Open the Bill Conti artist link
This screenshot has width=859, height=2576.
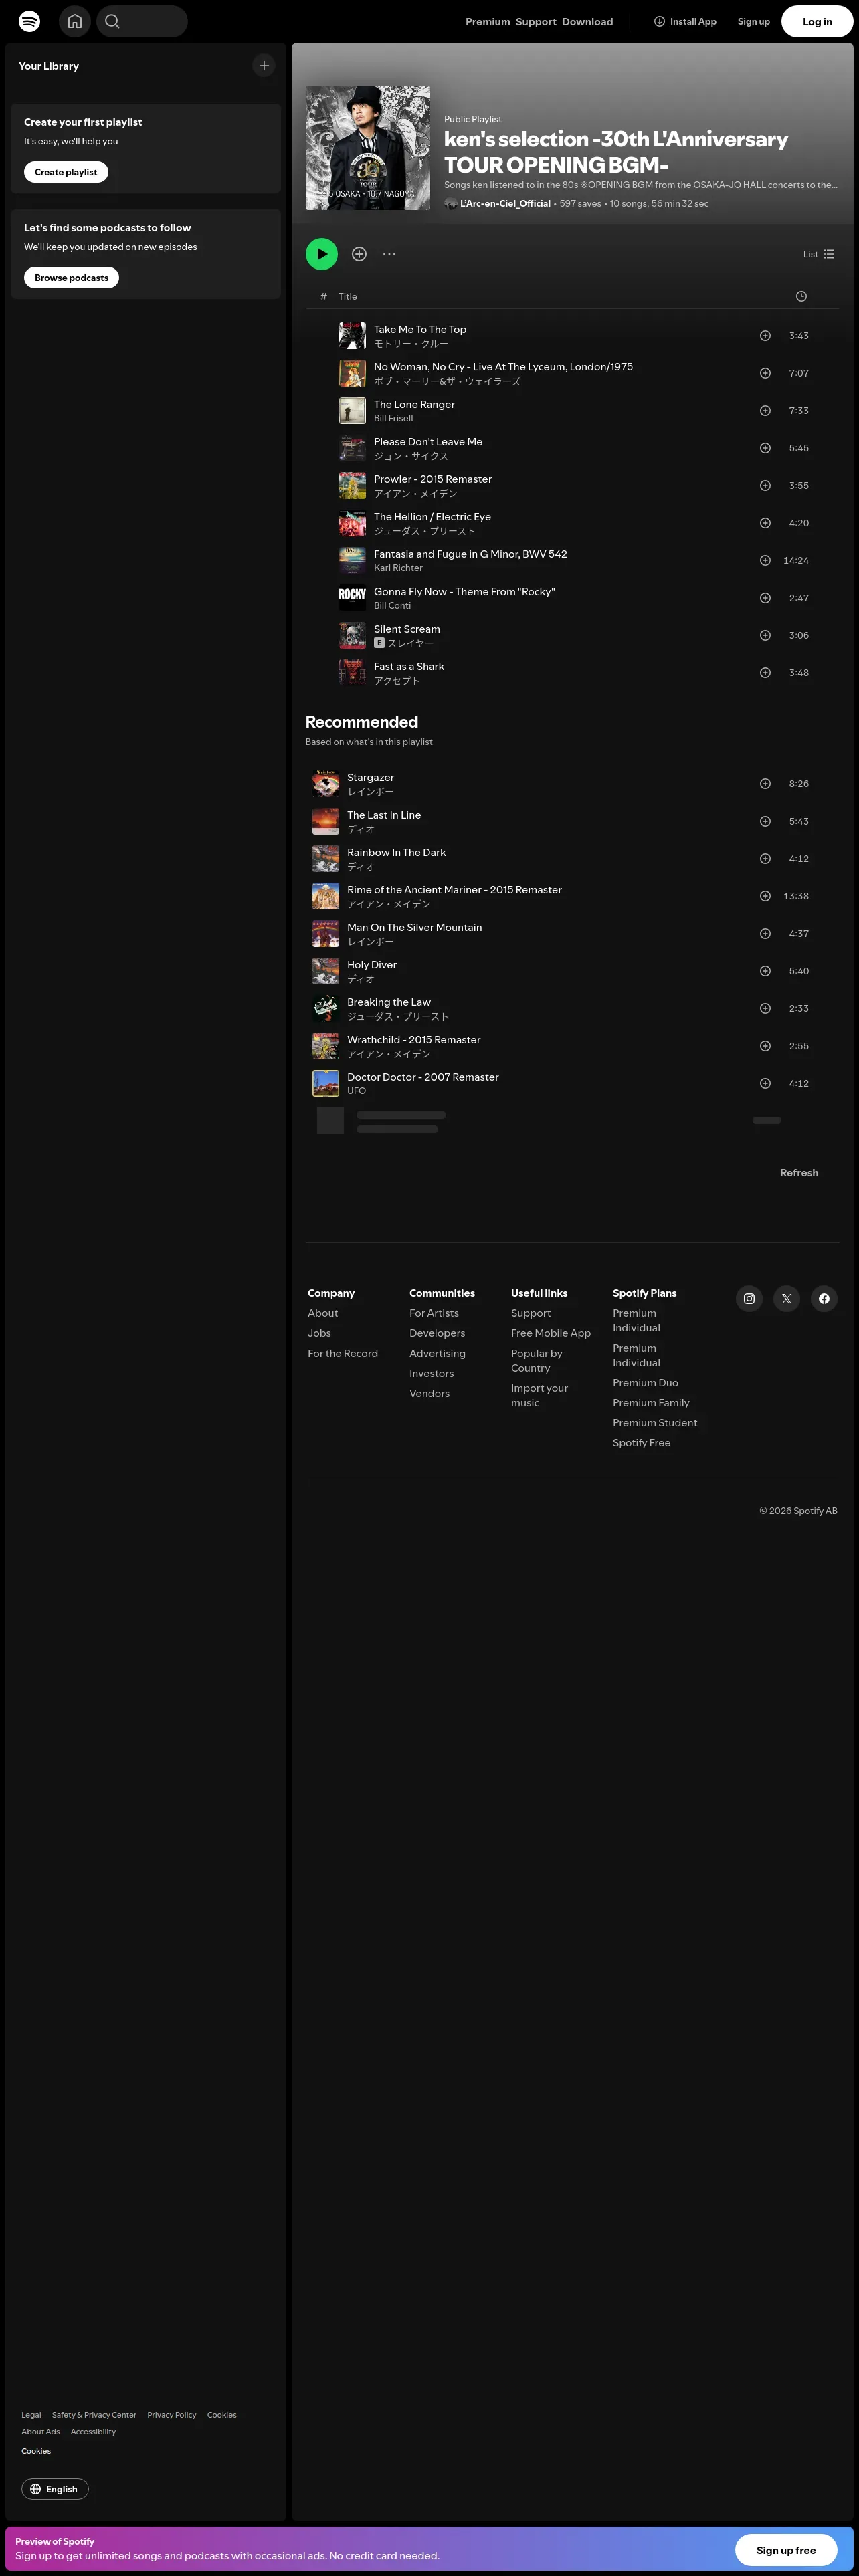392,606
